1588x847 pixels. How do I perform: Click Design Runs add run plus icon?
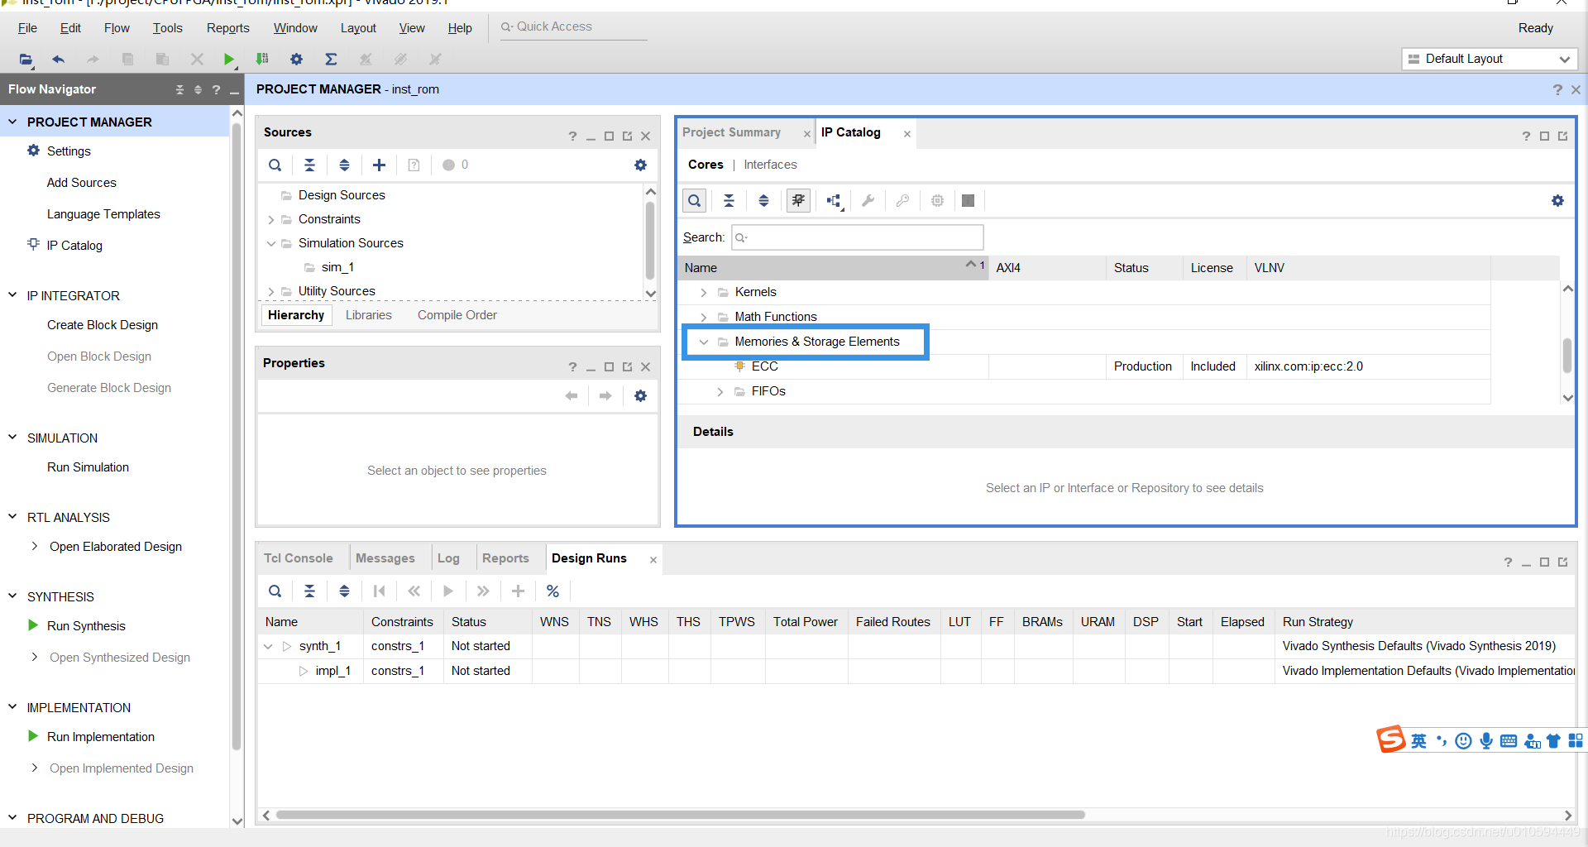tap(518, 591)
